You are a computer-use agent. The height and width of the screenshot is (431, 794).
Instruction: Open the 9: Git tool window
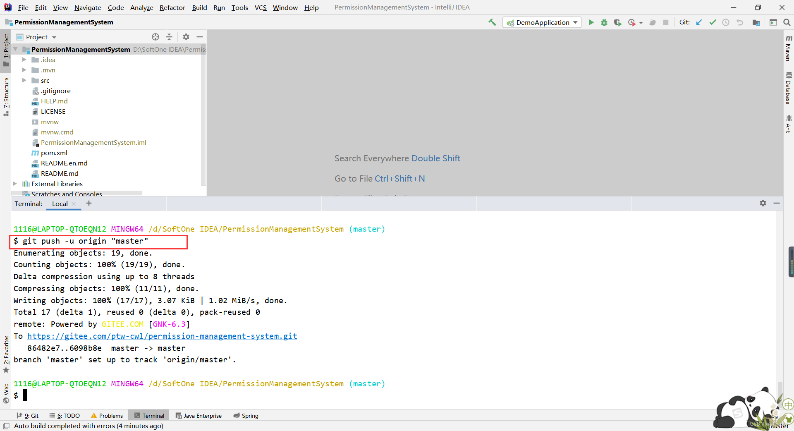pos(28,416)
